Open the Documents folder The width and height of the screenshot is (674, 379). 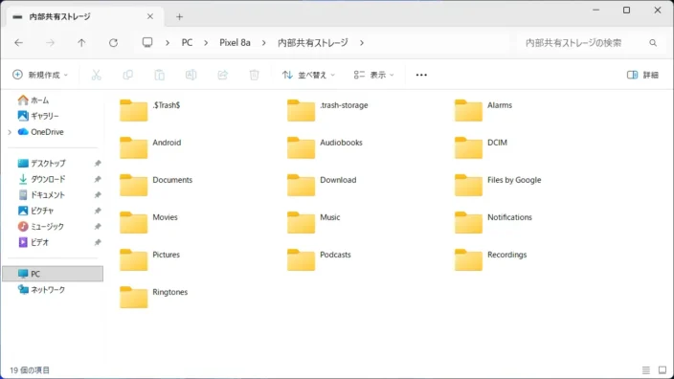156,185
